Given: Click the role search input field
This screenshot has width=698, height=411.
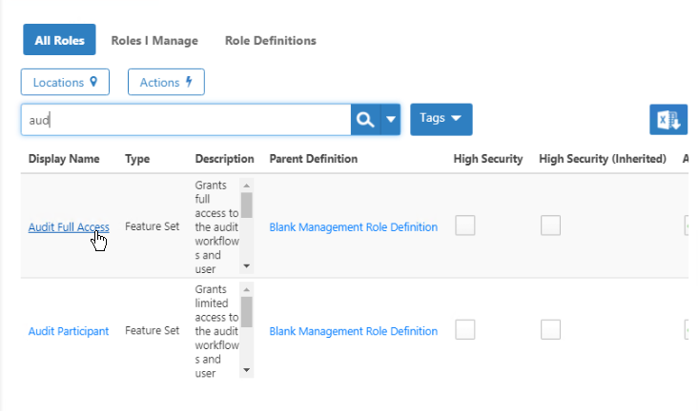Looking at the screenshot, I should pyautogui.click(x=186, y=120).
